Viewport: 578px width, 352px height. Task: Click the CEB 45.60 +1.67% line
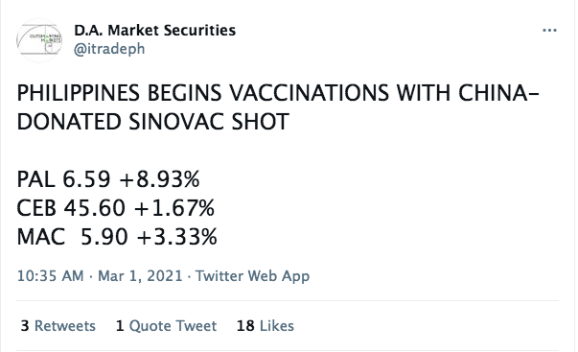point(116,208)
